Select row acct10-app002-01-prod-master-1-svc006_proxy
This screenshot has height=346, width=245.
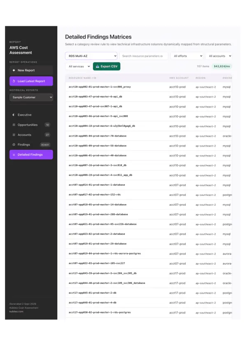[x=149, y=87]
